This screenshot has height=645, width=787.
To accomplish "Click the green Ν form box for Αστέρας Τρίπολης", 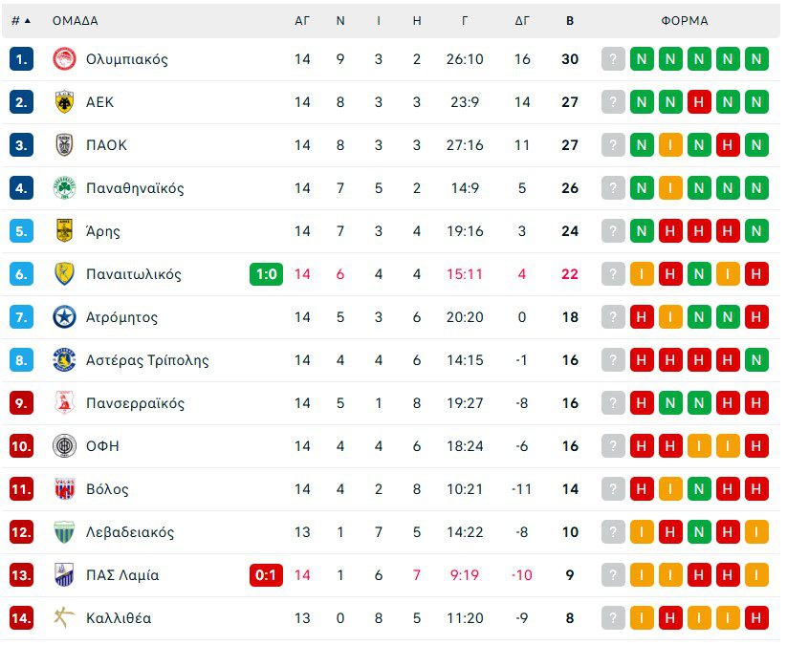I will 756,360.
